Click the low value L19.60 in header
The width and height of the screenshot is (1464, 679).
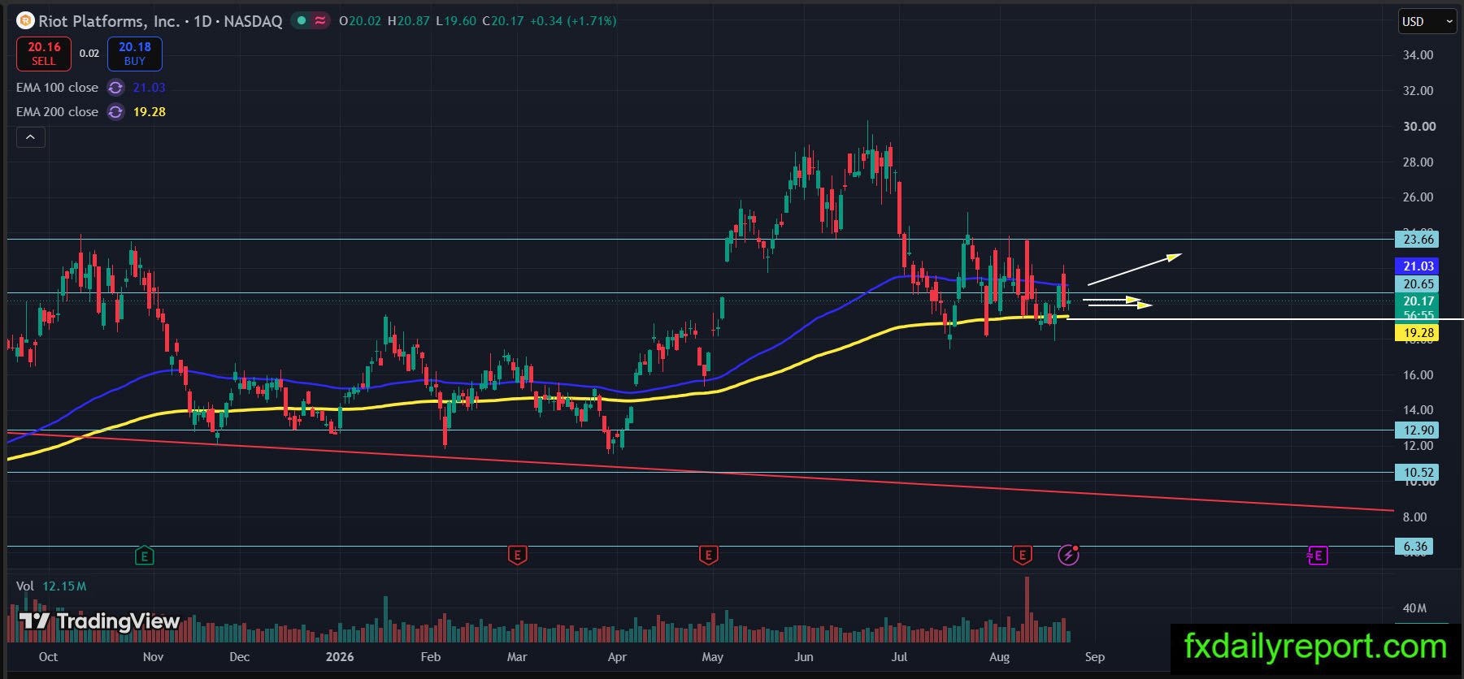[456, 21]
